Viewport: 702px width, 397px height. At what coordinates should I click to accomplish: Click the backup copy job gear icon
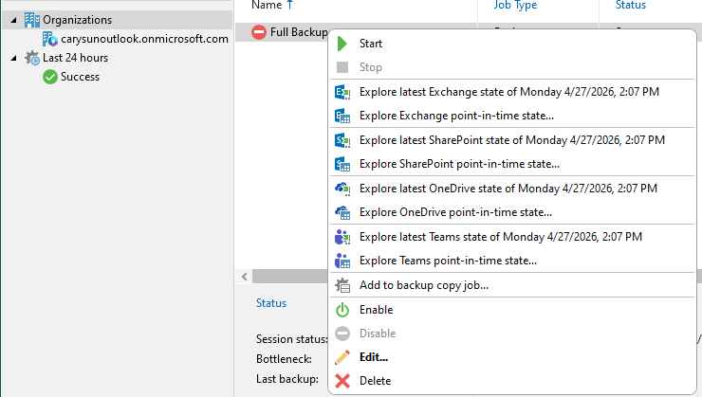342,285
